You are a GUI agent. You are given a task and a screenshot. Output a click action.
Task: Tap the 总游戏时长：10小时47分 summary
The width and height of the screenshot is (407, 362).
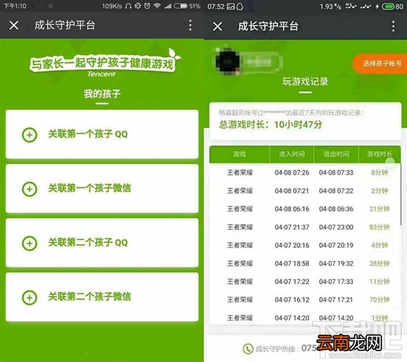click(271, 125)
